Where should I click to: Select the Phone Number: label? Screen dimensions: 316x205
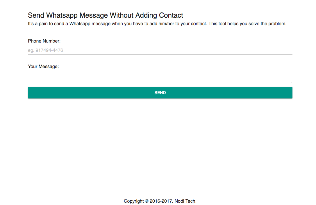(44, 41)
